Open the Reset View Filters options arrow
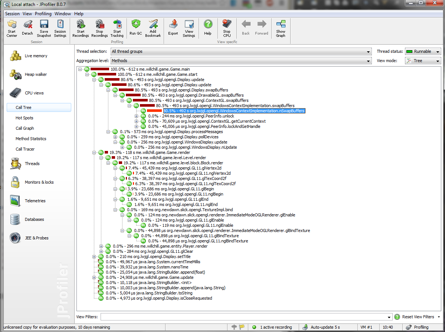The image size is (445, 332). pyautogui.click(x=439, y=317)
